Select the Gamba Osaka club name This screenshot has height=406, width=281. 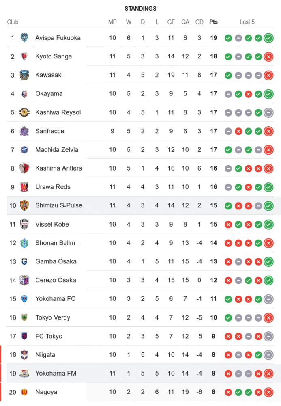(56, 262)
